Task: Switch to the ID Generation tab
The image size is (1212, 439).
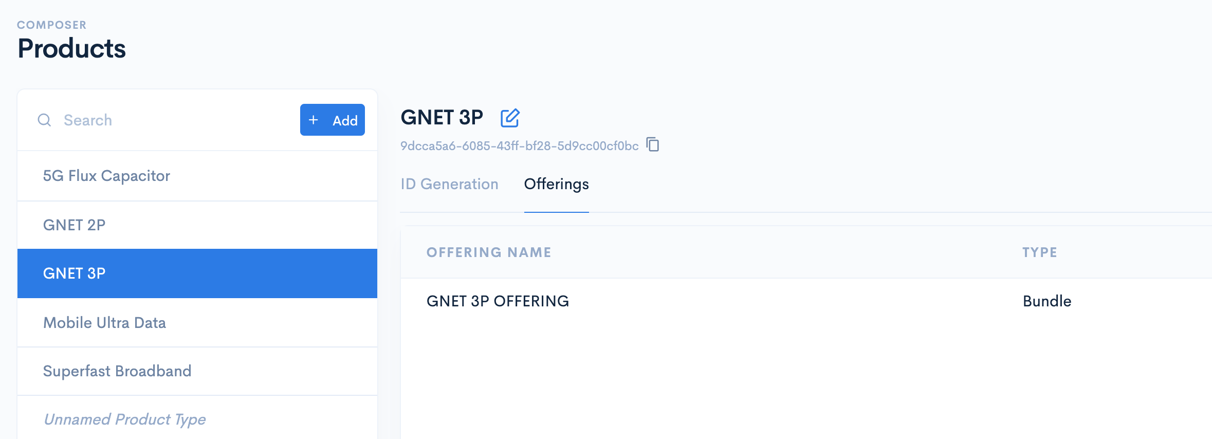Action: (449, 184)
